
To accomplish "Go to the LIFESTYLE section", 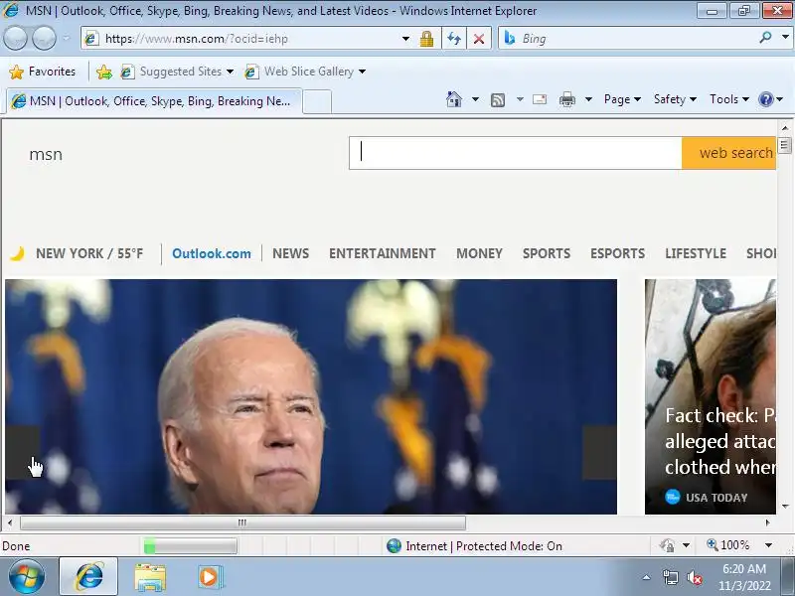I will 696,253.
